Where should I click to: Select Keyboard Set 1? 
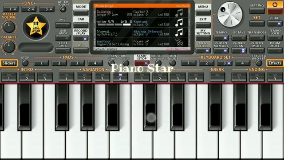(189, 63)
